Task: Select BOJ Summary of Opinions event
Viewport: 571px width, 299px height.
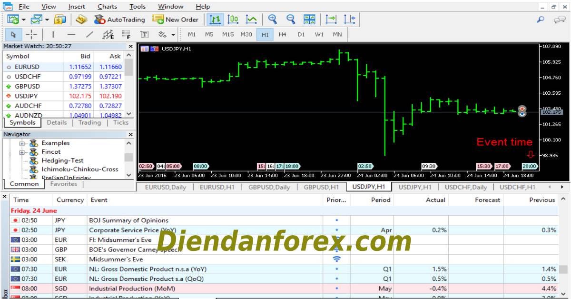Action: (x=284, y=220)
